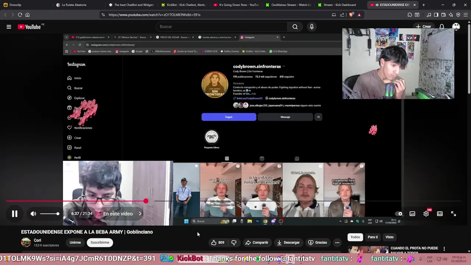Pause the video playback

click(x=15, y=214)
